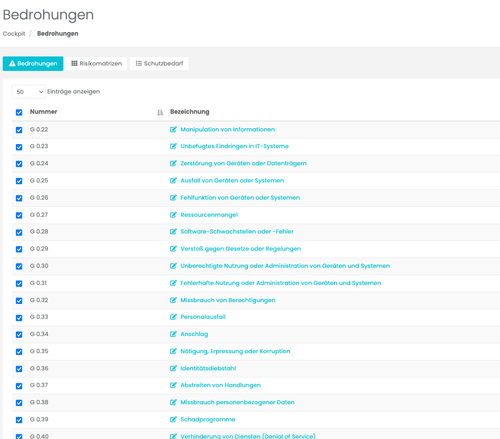Click edit icon beside Identitätsdiebstahl
Viewport: 500px width, 439px height.
(x=173, y=369)
